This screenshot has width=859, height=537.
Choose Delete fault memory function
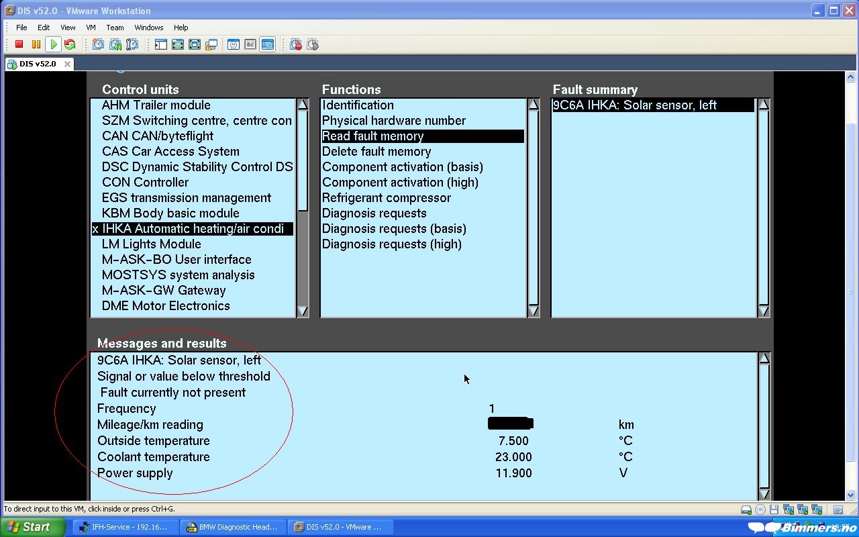click(x=376, y=152)
